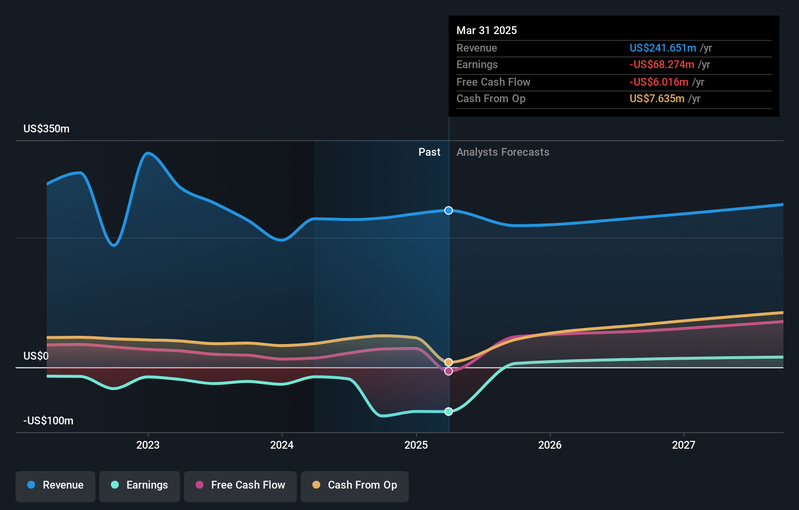Click the 2023 x-axis label
Image resolution: width=799 pixels, height=510 pixels.
tap(148, 445)
